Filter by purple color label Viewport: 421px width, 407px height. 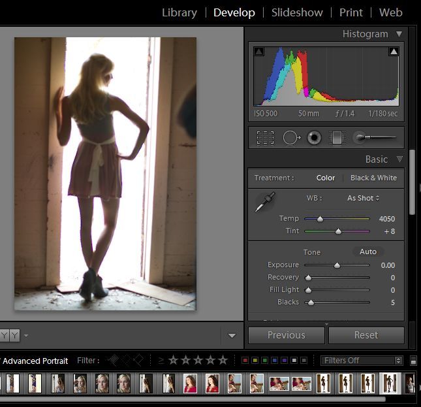coord(285,360)
